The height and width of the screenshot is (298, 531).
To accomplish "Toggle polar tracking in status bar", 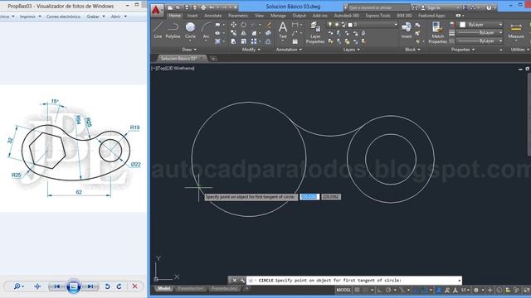I will (388, 290).
